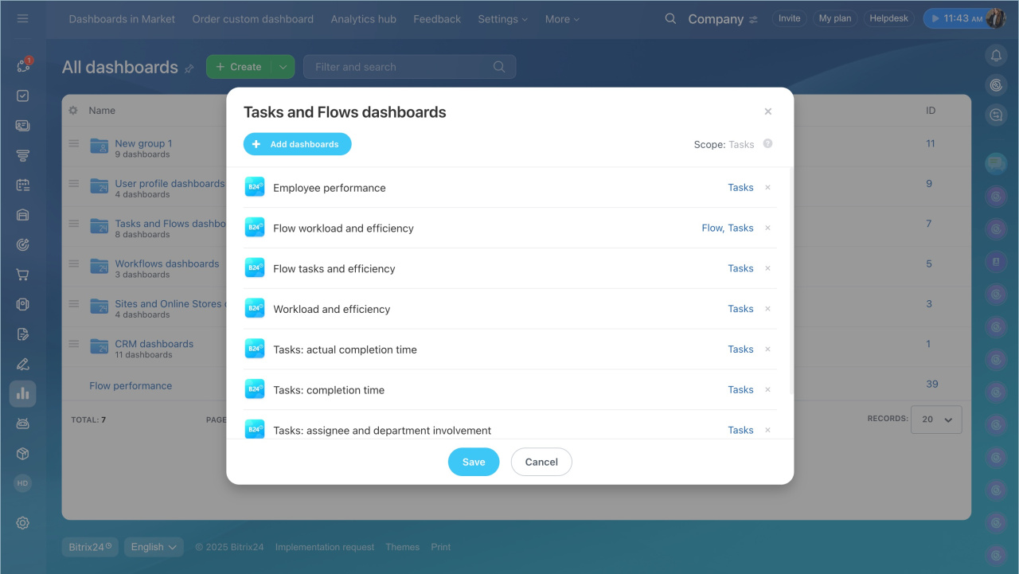Click the settings gear icon in the left sidebar
The image size is (1019, 574).
[22, 523]
